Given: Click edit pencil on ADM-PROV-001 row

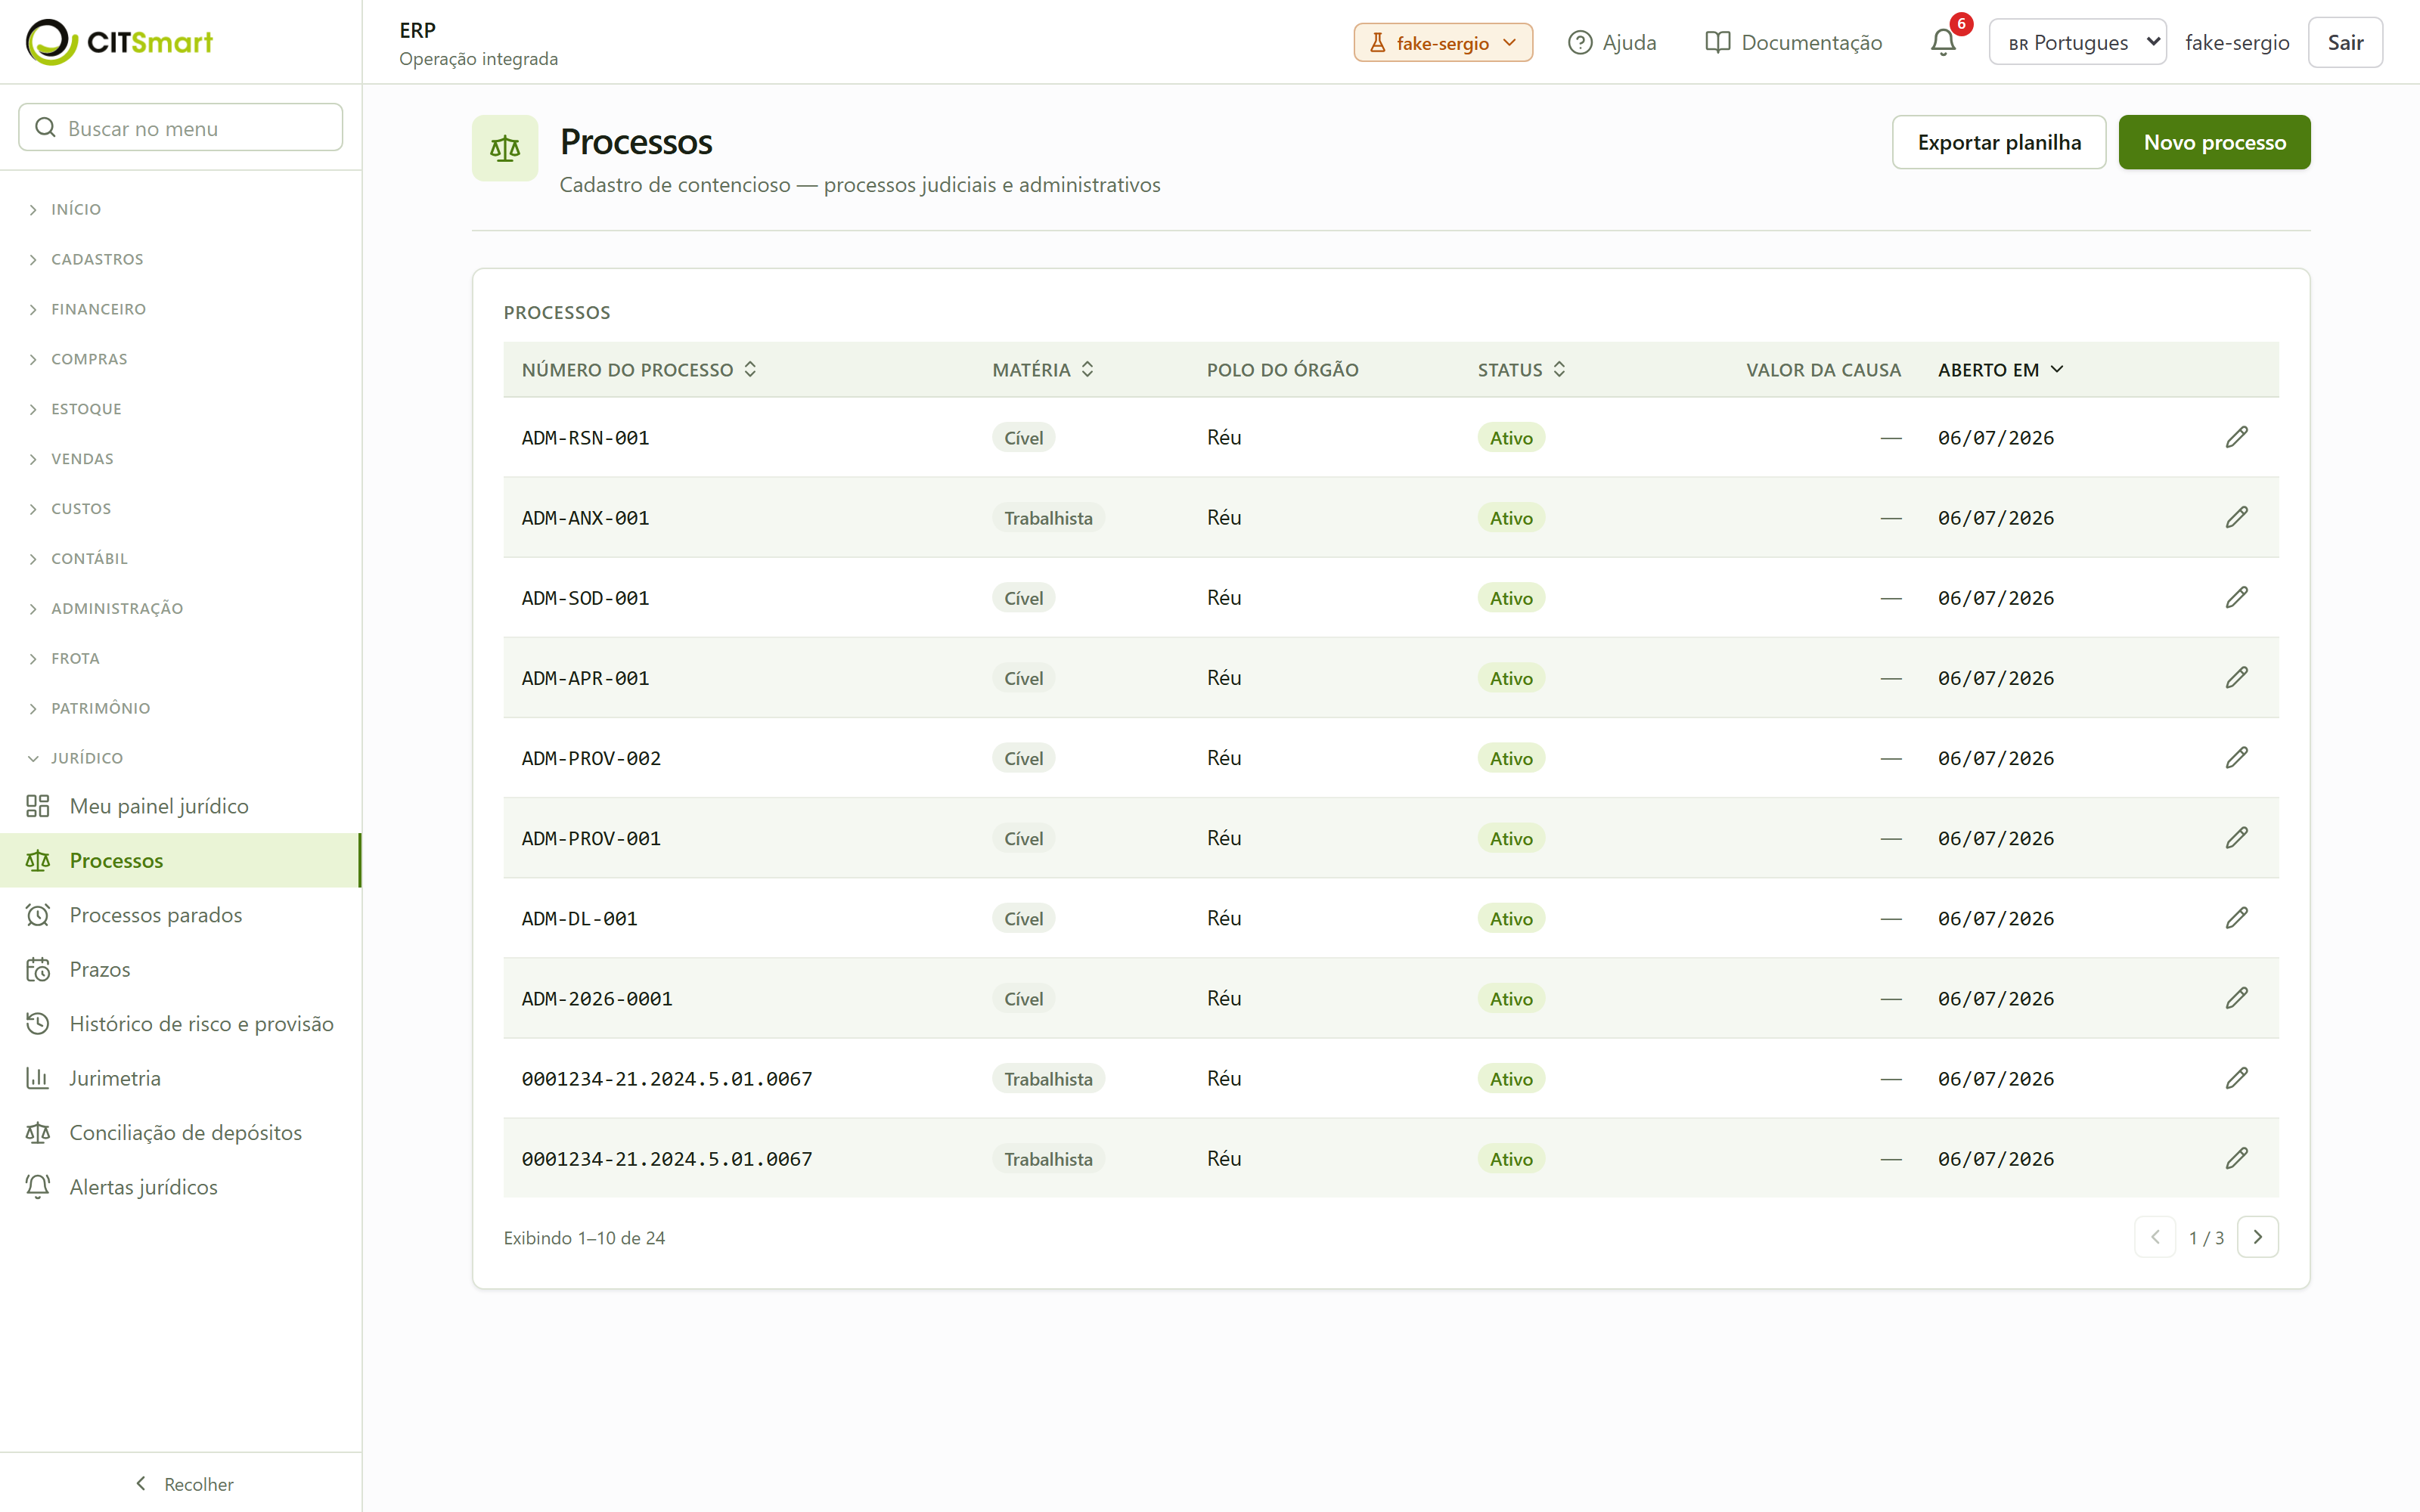Looking at the screenshot, I should coord(2236,837).
